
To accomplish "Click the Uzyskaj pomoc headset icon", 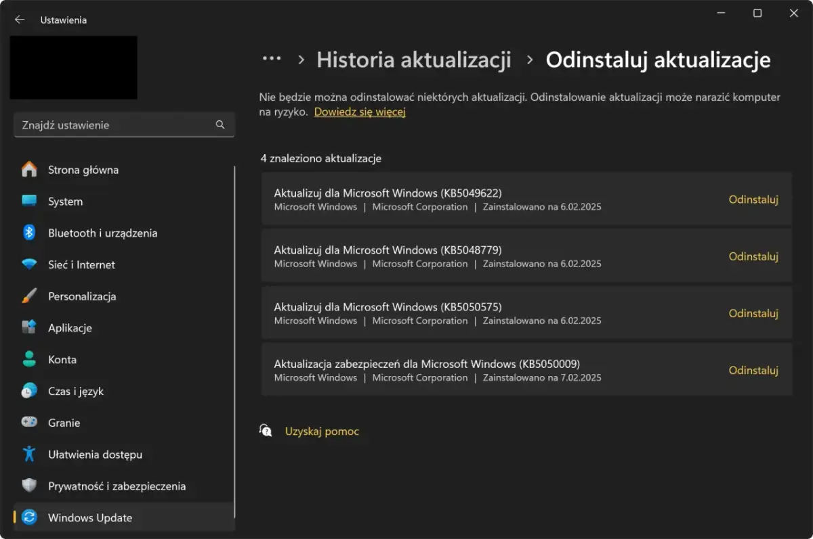I will pyautogui.click(x=266, y=430).
